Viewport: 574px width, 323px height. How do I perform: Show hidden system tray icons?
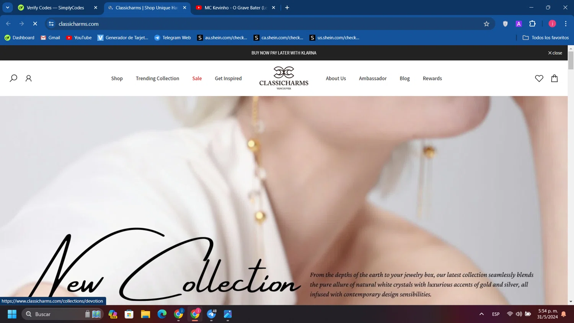(x=481, y=314)
